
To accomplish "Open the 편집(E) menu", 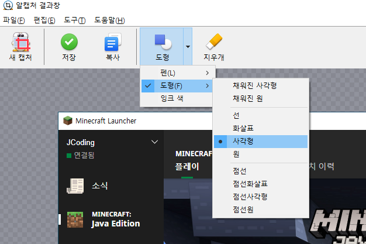I will pyautogui.click(x=44, y=20).
